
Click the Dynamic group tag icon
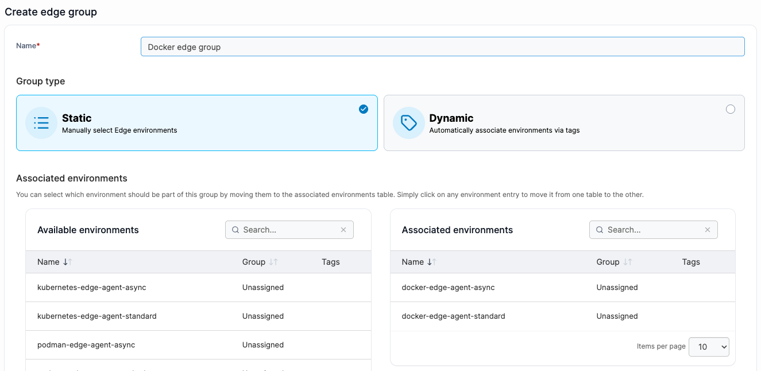click(x=408, y=123)
